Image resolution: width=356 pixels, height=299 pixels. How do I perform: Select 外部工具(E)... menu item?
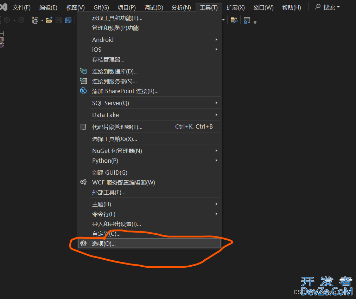(149, 193)
